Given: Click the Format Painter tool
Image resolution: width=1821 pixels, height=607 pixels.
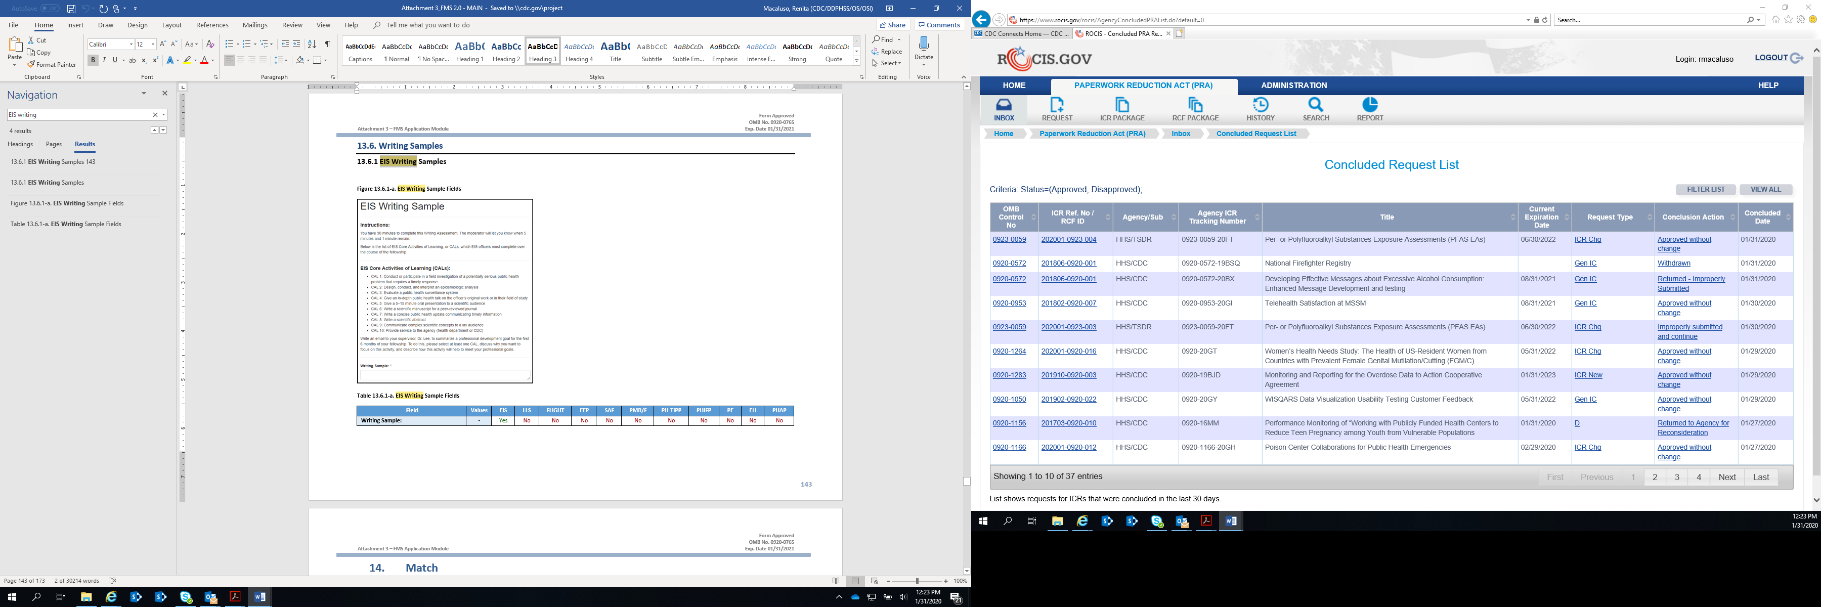Looking at the screenshot, I should (x=51, y=64).
